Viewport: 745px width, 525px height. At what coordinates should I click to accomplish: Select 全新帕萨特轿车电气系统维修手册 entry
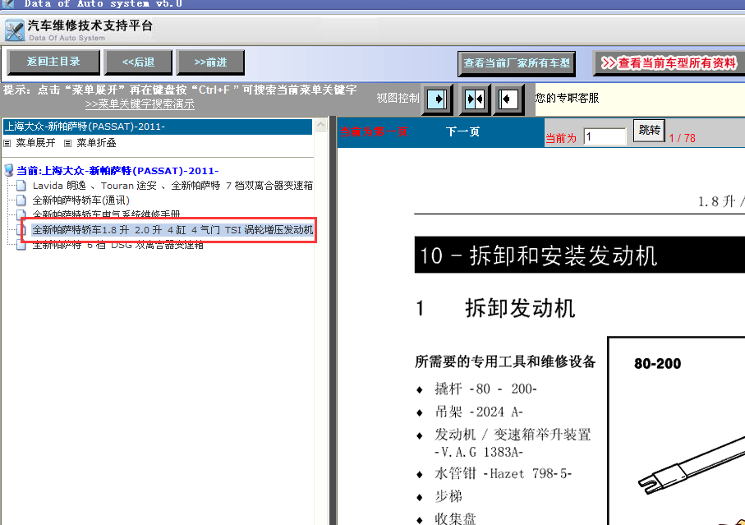pyautogui.click(x=107, y=214)
